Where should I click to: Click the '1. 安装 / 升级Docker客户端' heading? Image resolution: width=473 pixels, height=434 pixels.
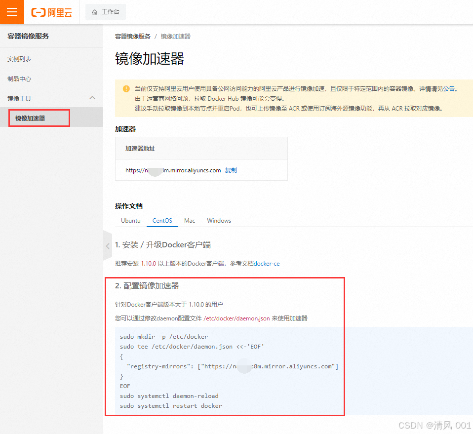point(163,244)
